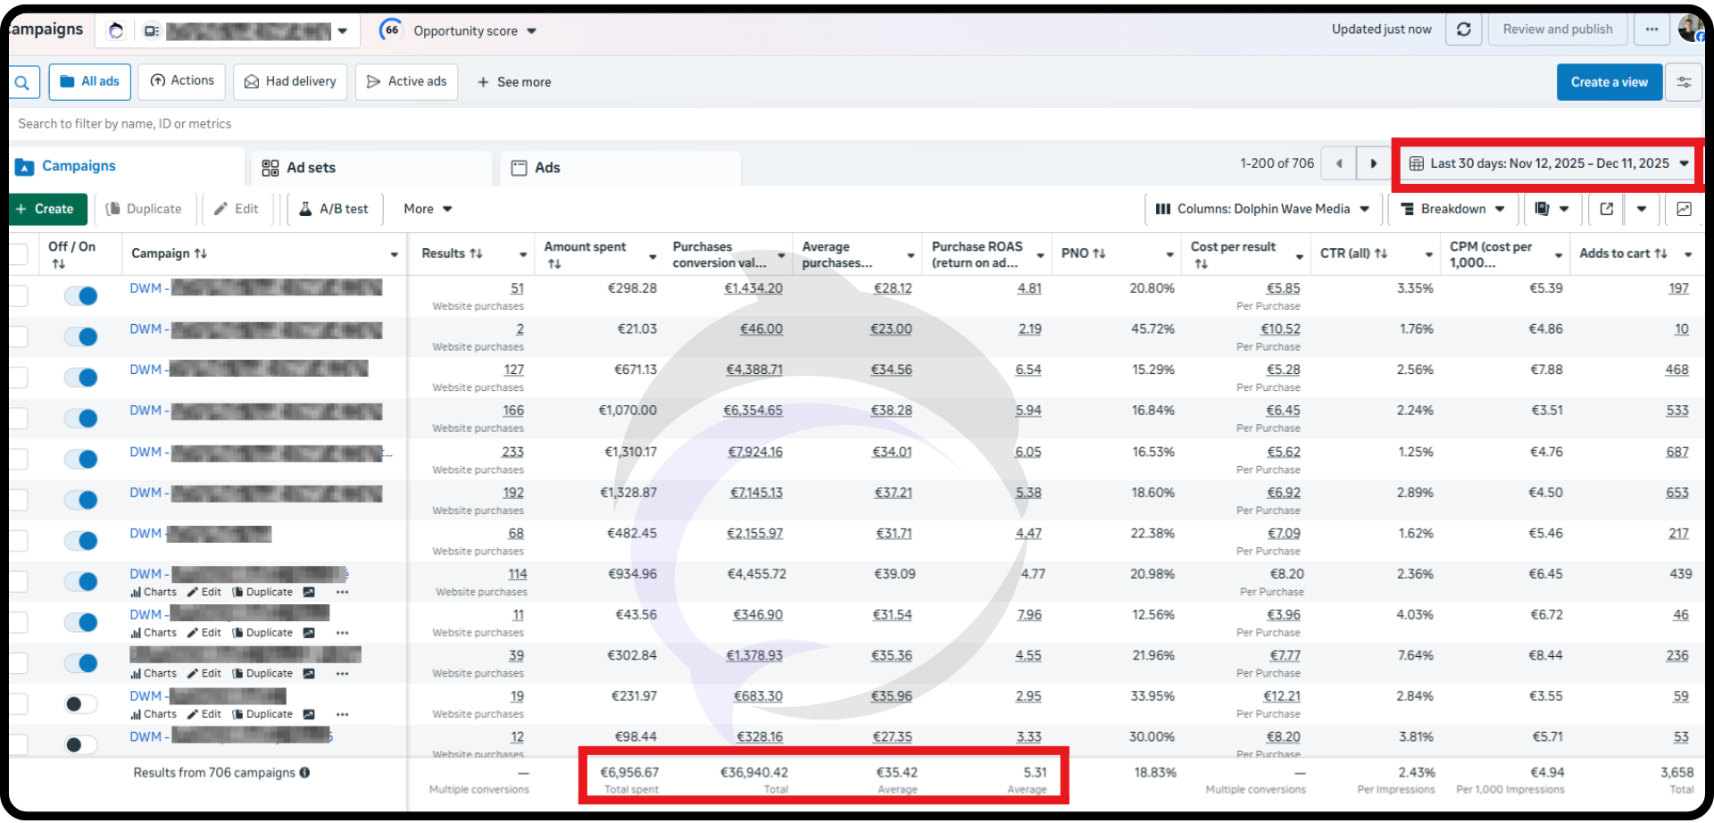Expand the More actions dropdown

428,209
